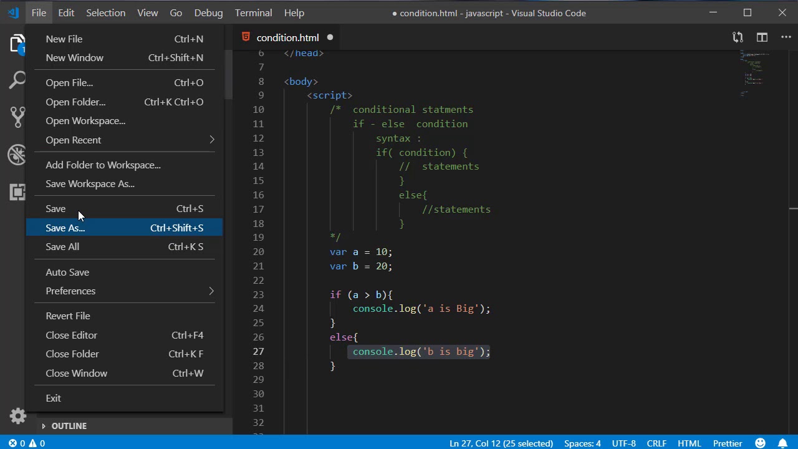The width and height of the screenshot is (798, 449).
Task: Choose Close Window menu entry
Action: (124, 373)
